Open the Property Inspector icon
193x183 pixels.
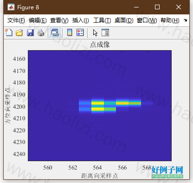coord(105,33)
